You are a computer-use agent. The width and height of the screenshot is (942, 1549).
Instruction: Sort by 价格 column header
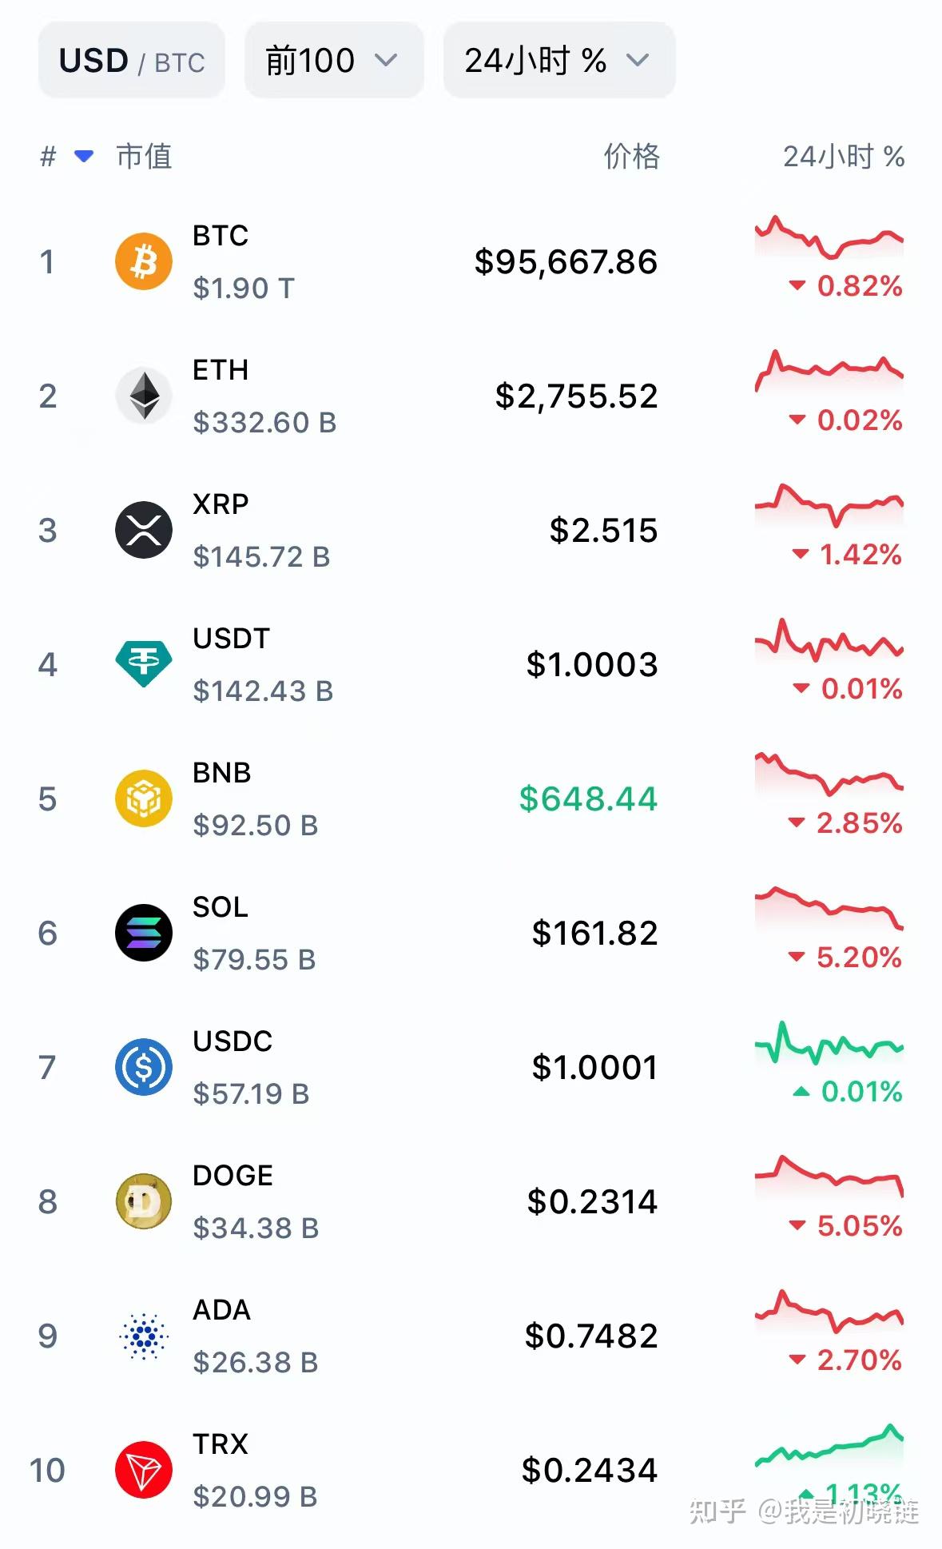click(631, 156)
